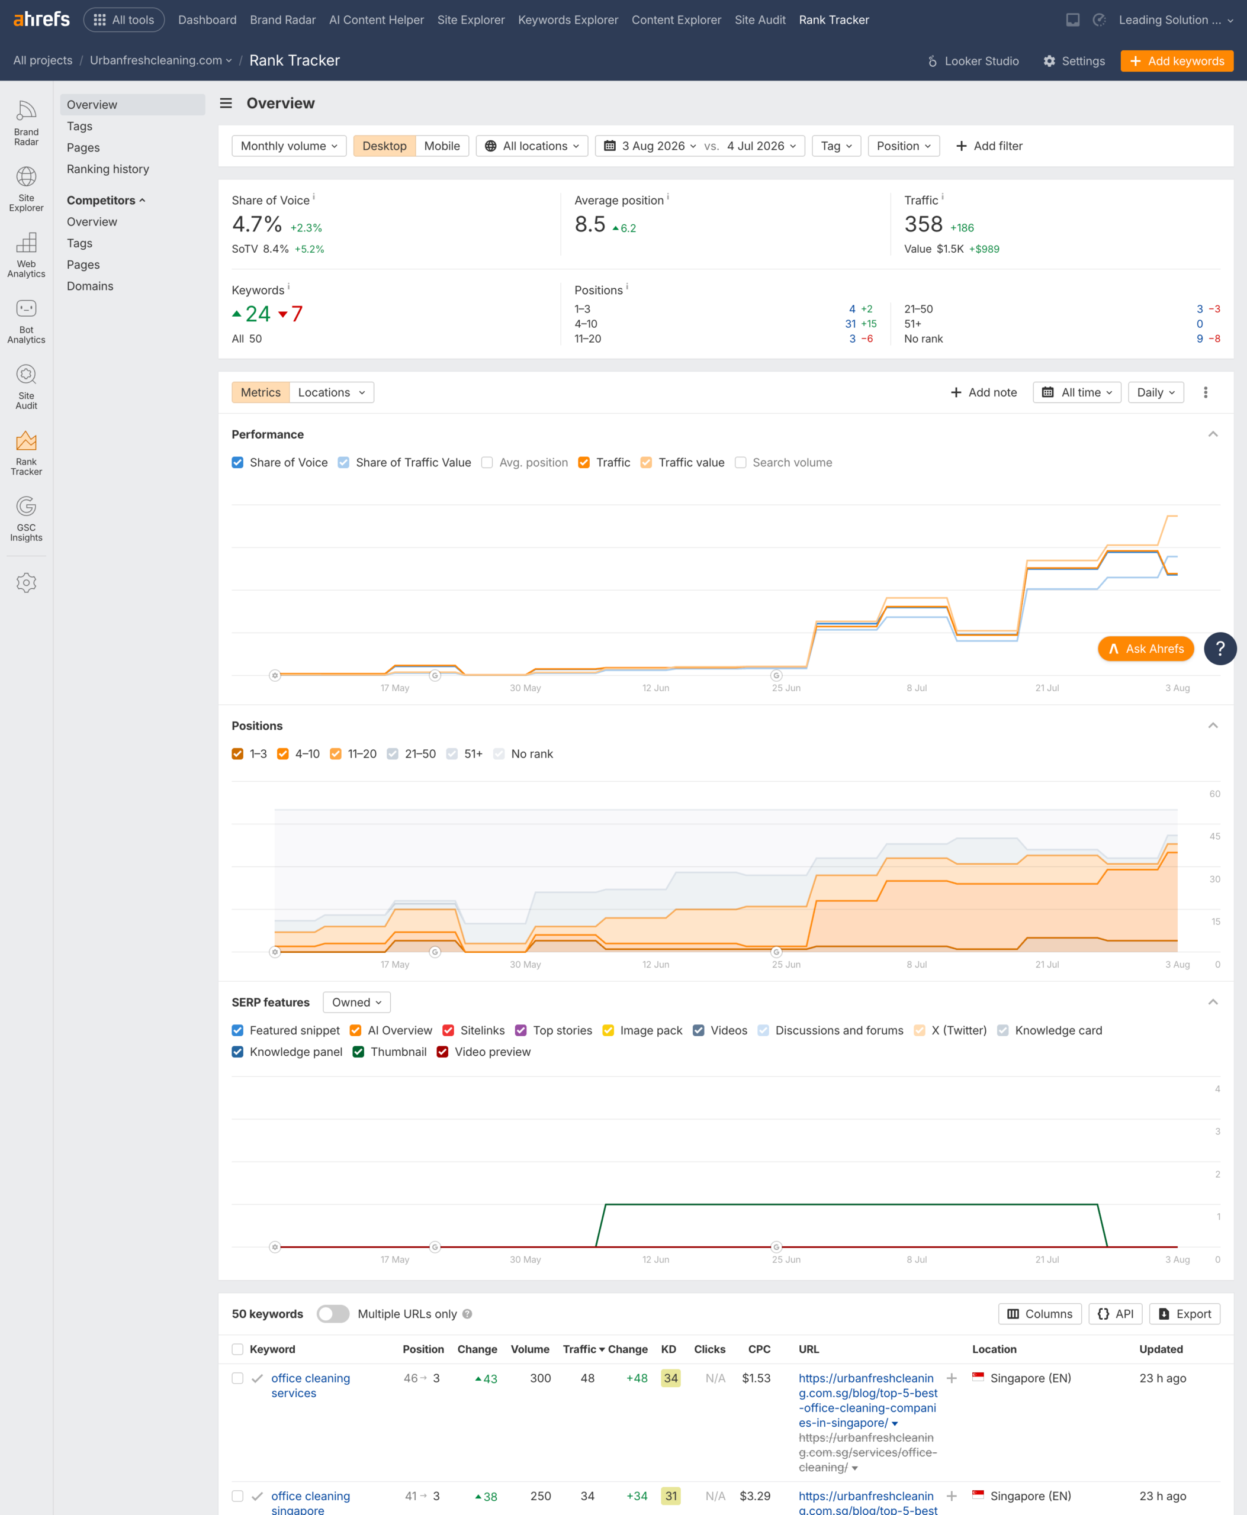This screenshot has height=1515, width=1247.
Task: Add URL plus icon for office cleaning services
Action: point(952,1378)
